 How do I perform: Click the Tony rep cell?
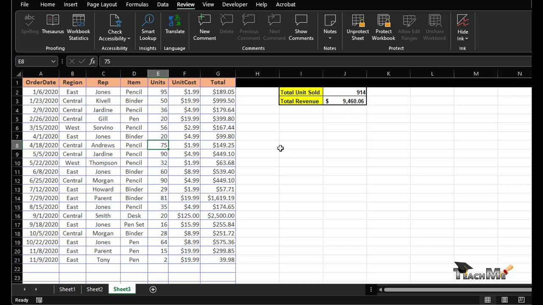point(103,260)
